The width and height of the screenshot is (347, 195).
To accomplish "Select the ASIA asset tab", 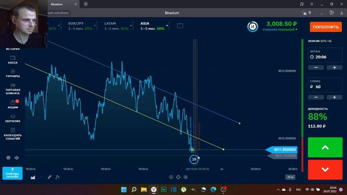I will pyautogui.click(x=152, y=26).
